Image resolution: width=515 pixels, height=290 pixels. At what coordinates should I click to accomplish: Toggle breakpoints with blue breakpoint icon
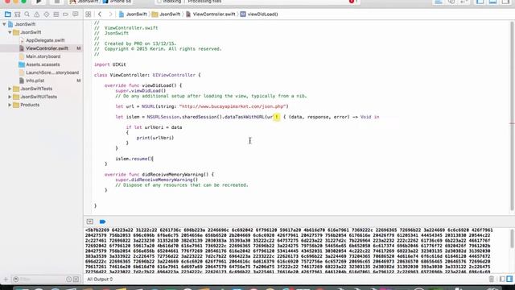tap(102, 222)
